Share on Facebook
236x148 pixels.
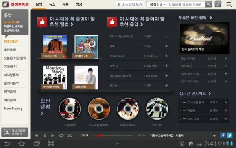point(223,135)
